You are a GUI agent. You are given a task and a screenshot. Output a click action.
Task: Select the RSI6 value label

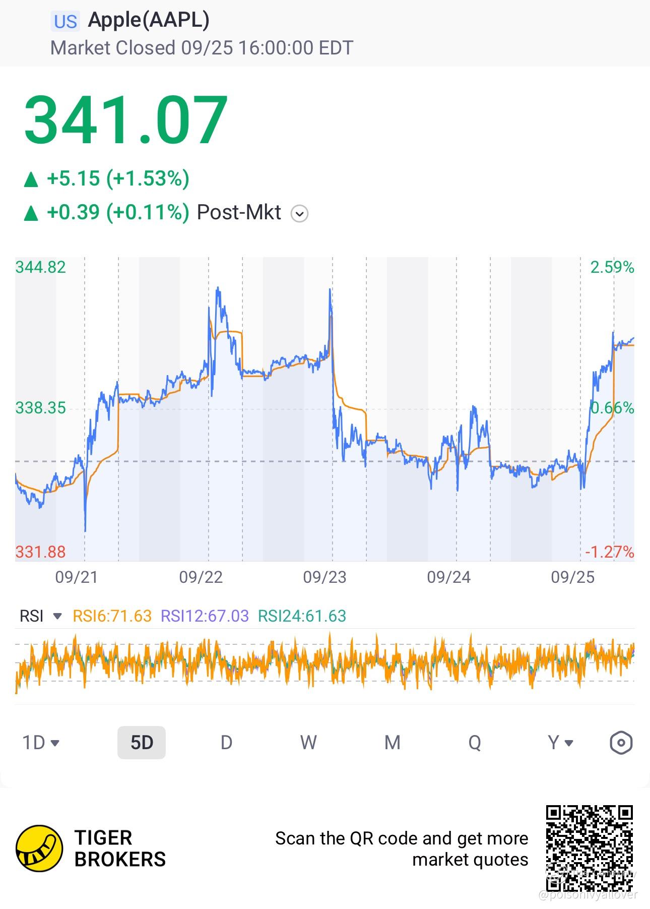[x=112, y=616]
